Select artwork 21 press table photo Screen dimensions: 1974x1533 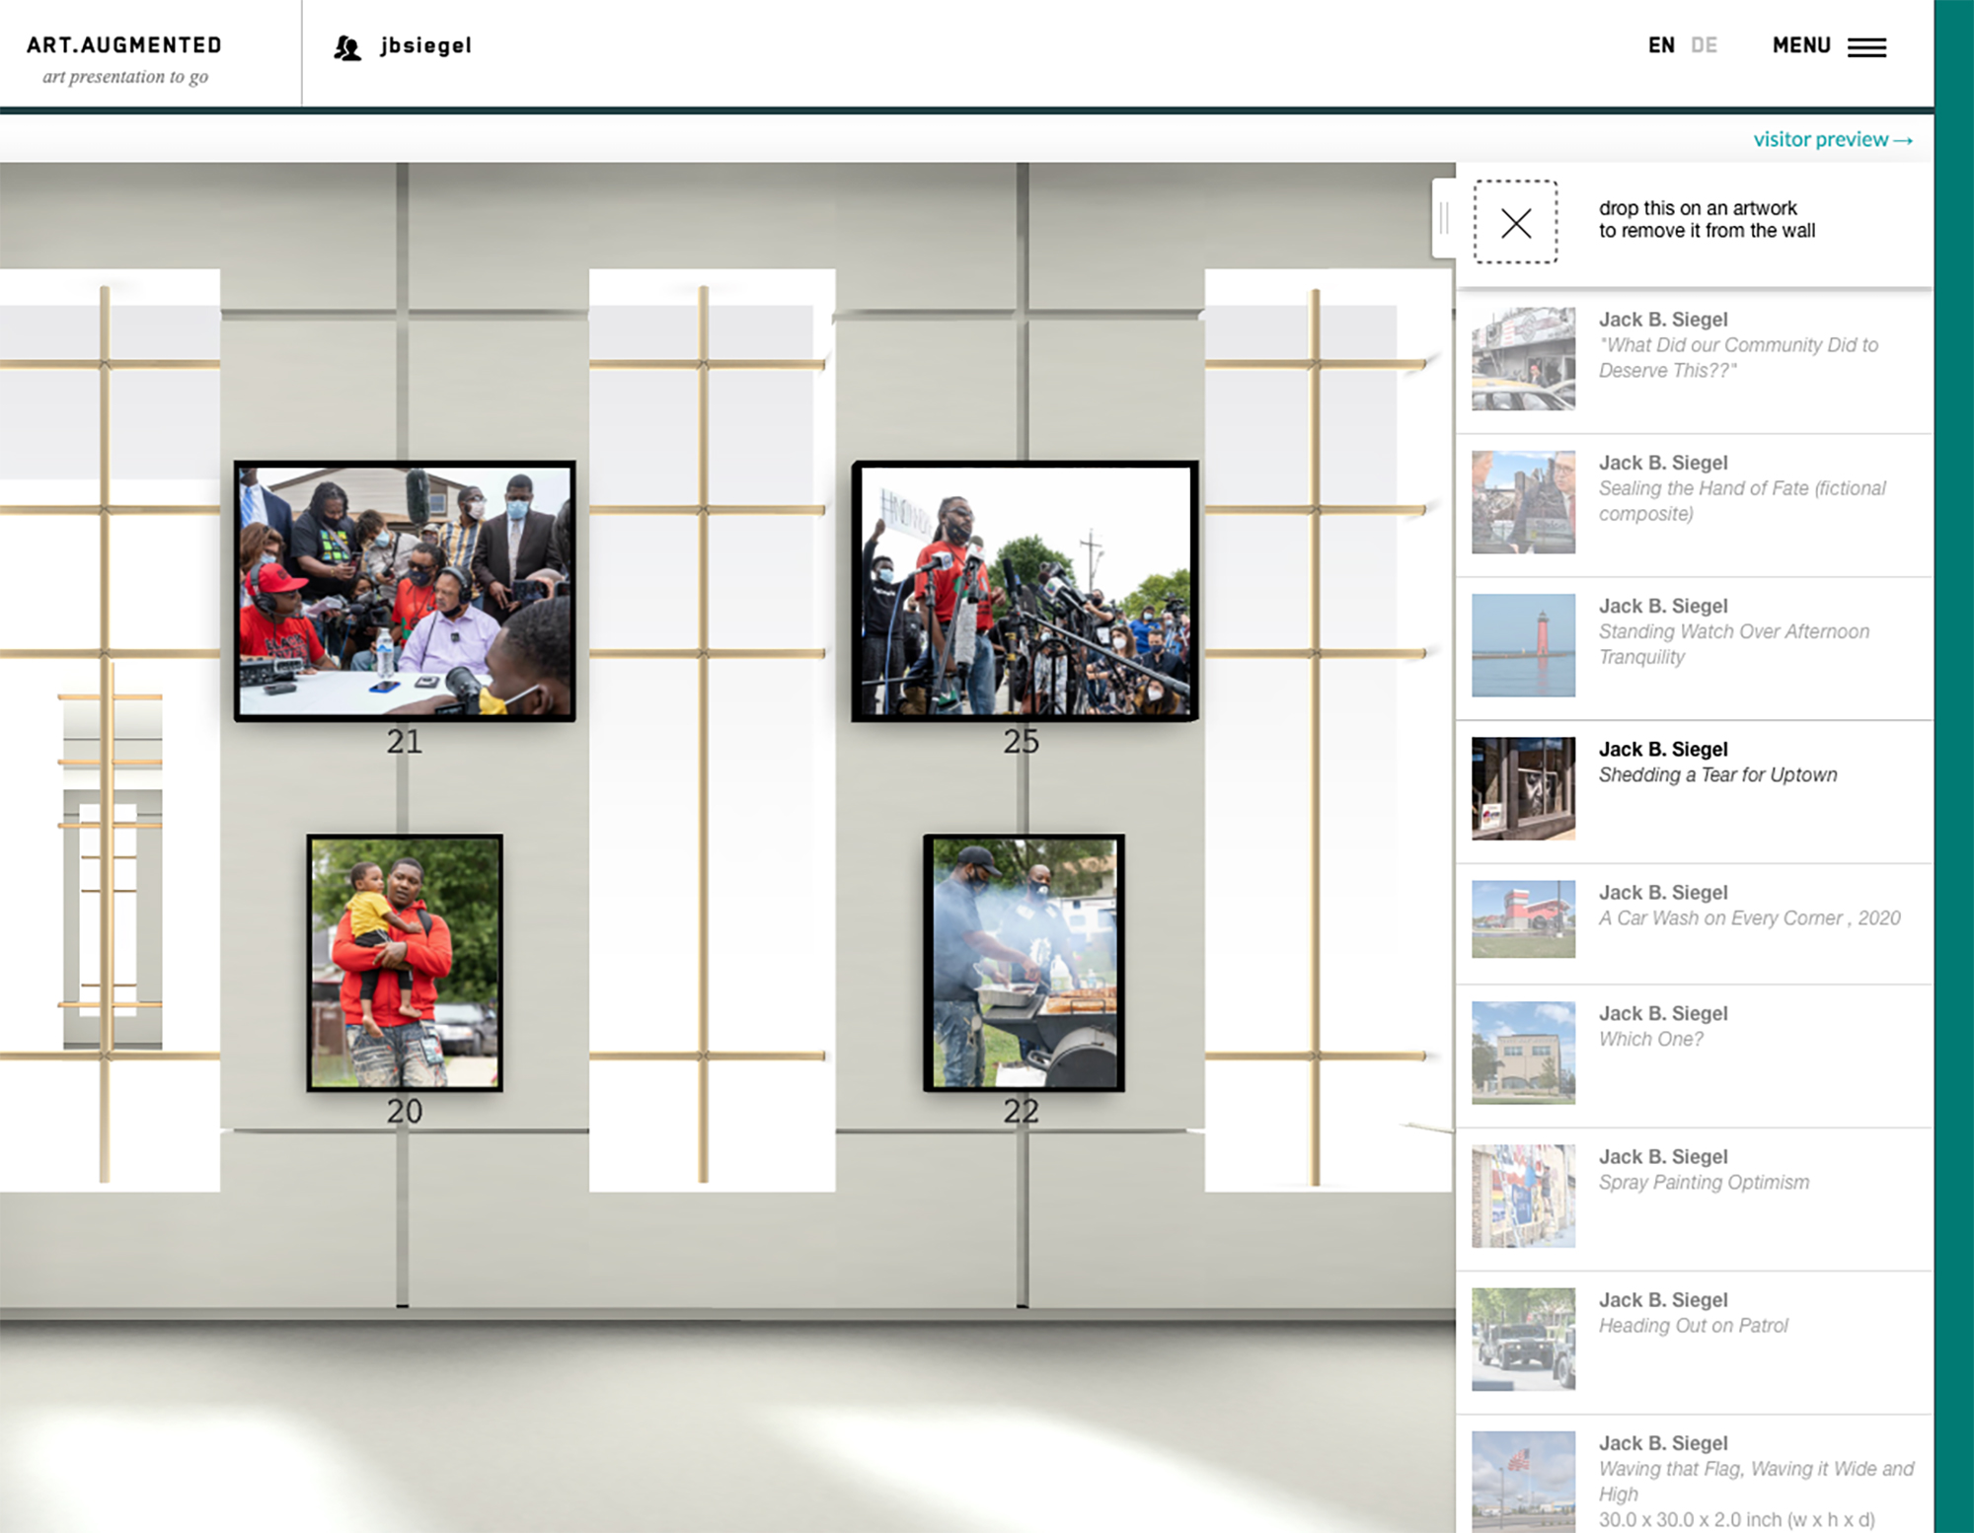405,590
